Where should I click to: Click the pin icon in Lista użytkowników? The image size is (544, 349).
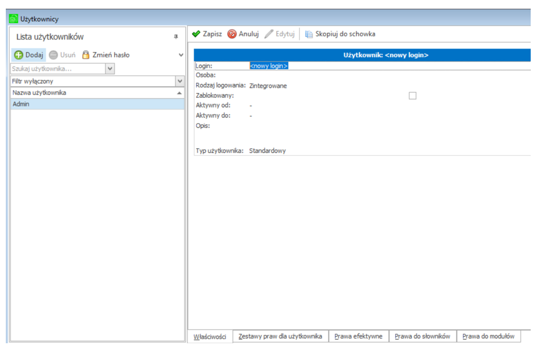176,37
